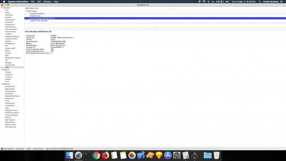This screenshot has height=161, width=286.
Task: Launch App Store from the dock
Action: [x=168, y=155]
